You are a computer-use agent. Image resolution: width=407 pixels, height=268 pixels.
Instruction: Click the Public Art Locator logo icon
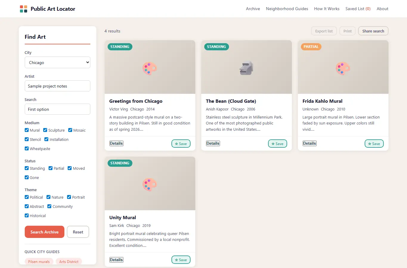(x=24, y=9)
